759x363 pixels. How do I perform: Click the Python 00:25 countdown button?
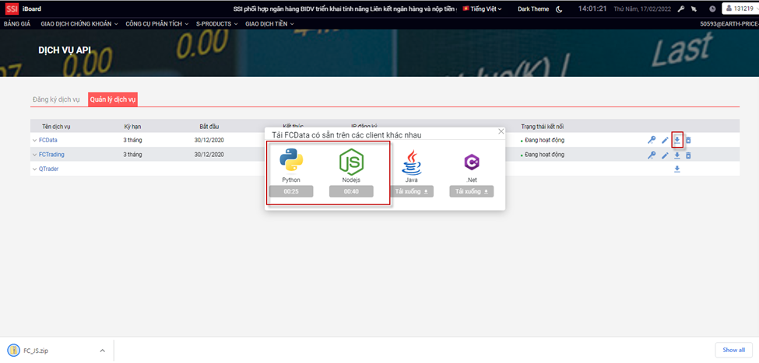(x=291, y=191)
